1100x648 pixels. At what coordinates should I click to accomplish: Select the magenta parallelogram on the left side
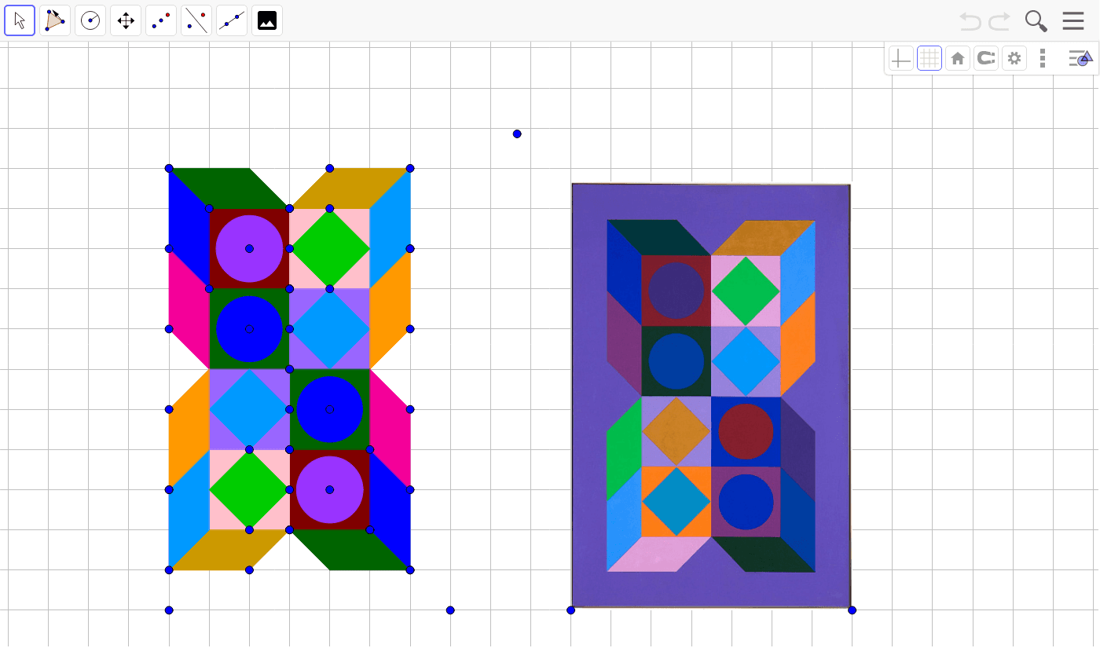click(x=189, y=309)
